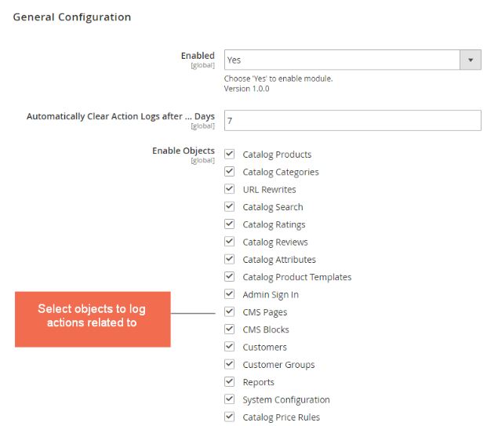Uncheck the Customers checkbox
This screenshot has height=426, width=487.
click(230, 347)
